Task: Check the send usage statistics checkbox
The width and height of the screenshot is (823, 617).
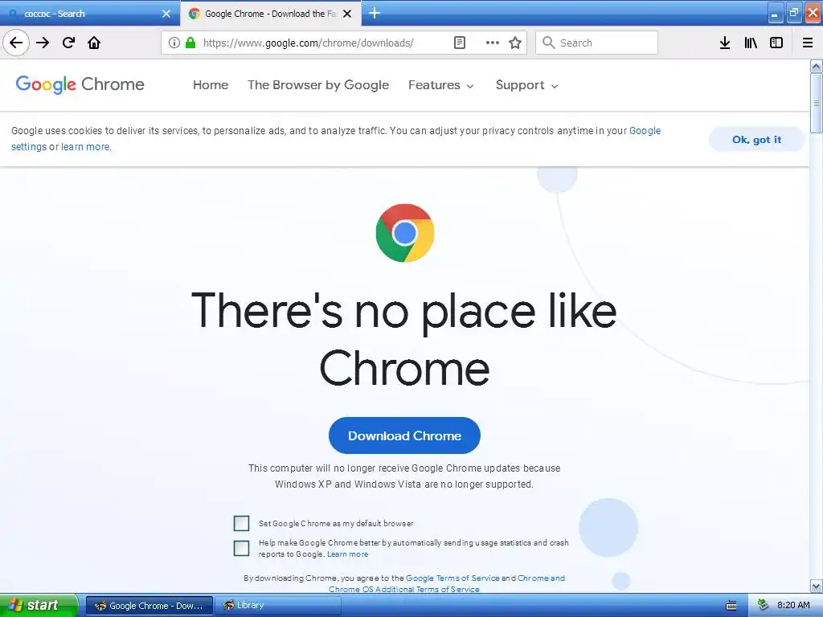Action: (x=241, y=548)
